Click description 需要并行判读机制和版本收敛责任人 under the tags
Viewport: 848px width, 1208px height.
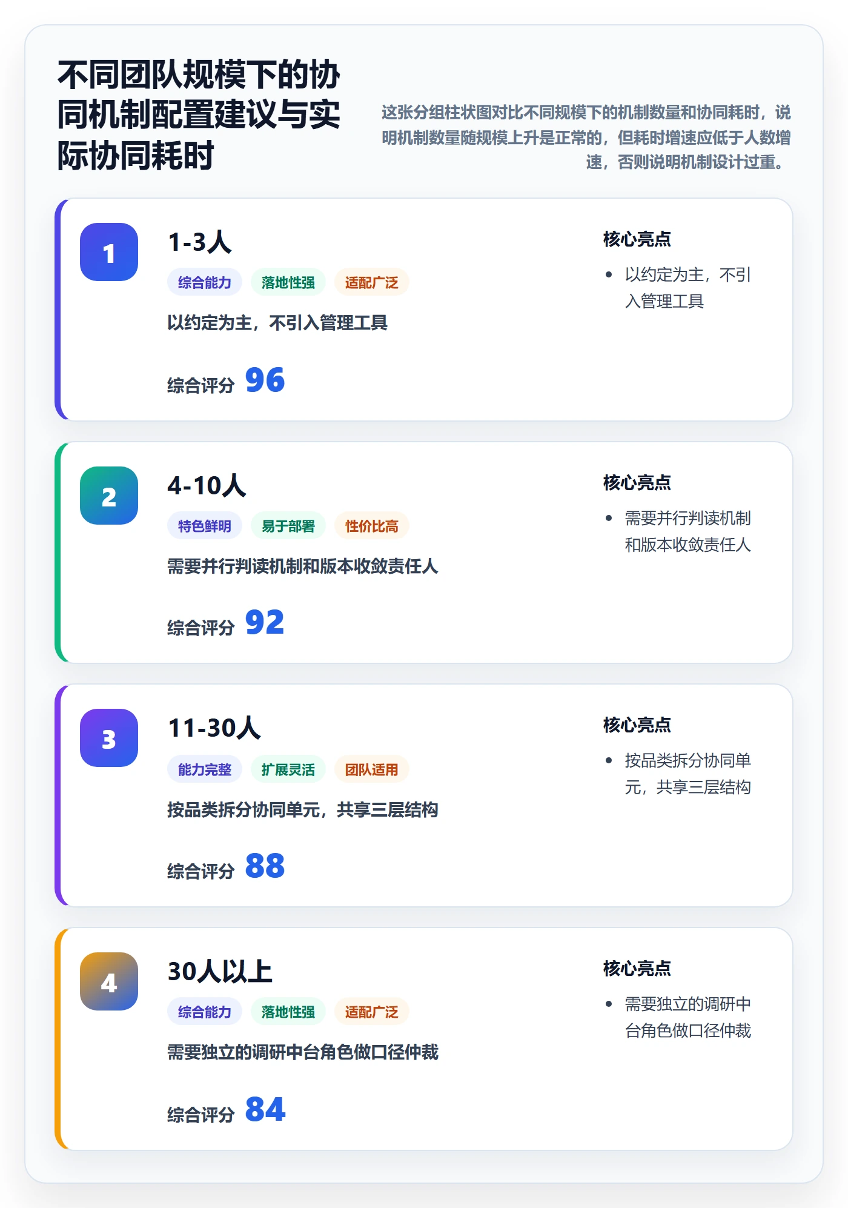(303, 566)
